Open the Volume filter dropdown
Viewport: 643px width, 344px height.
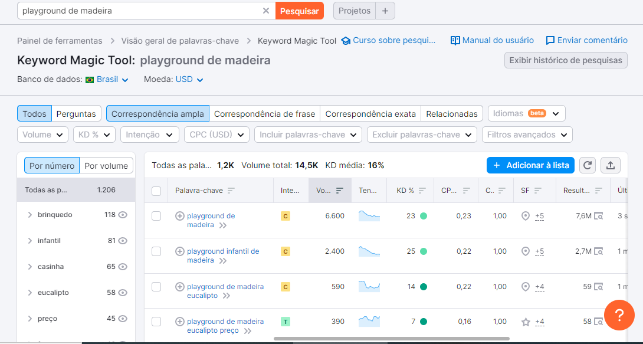click(x=43, y=135)
